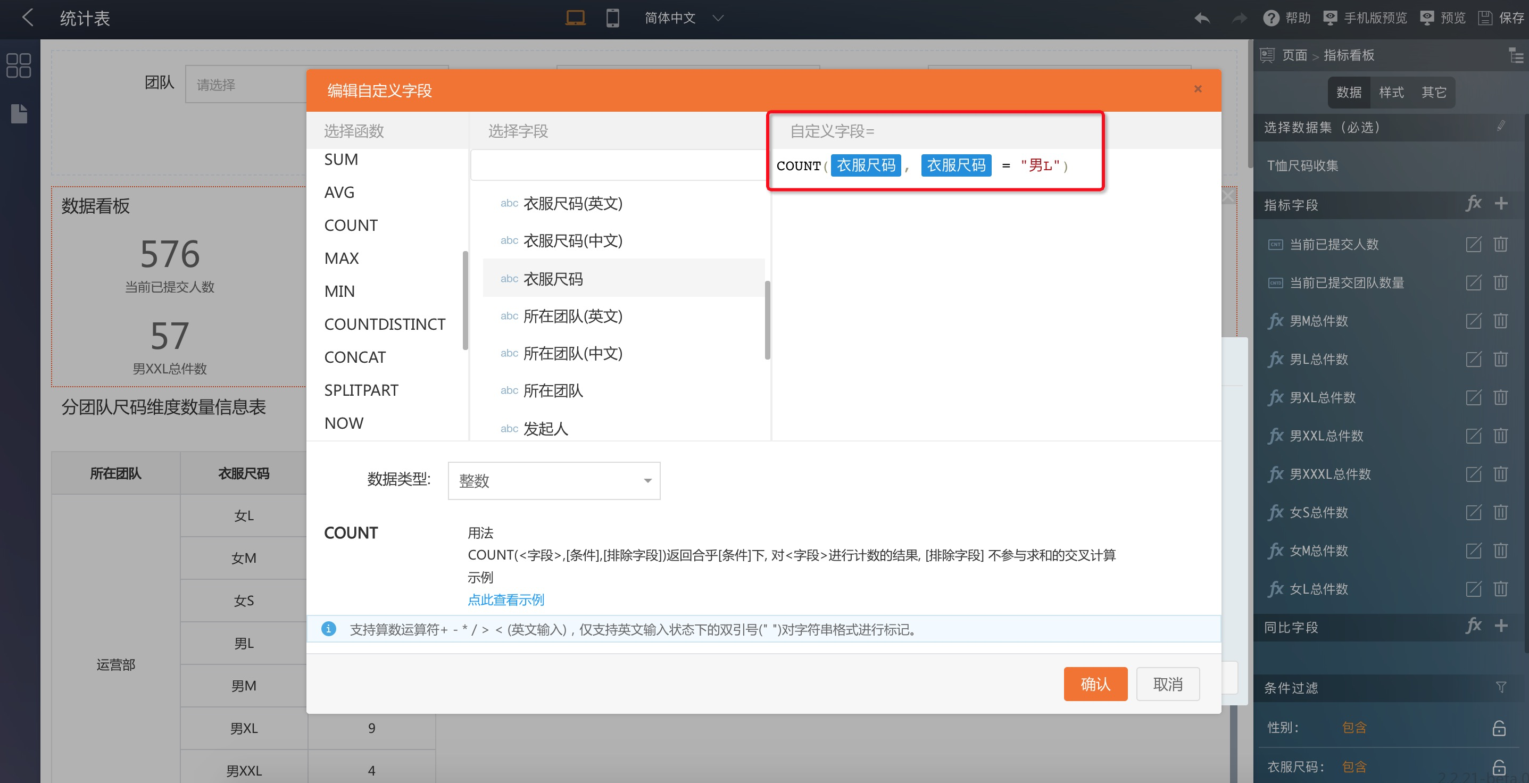The height and width of the screenshot is (783, 1529).
Task: Click the undo arrow in top bar
Action: [x=1202, y=18]
